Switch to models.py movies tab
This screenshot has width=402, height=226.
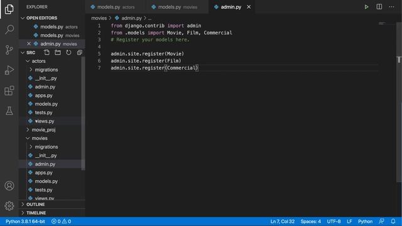178,7
